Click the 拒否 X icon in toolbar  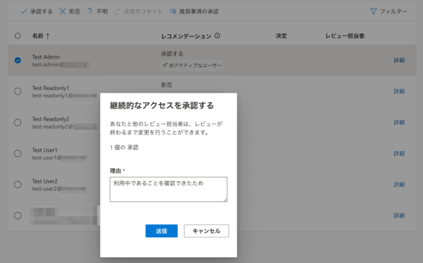[63, 11]
